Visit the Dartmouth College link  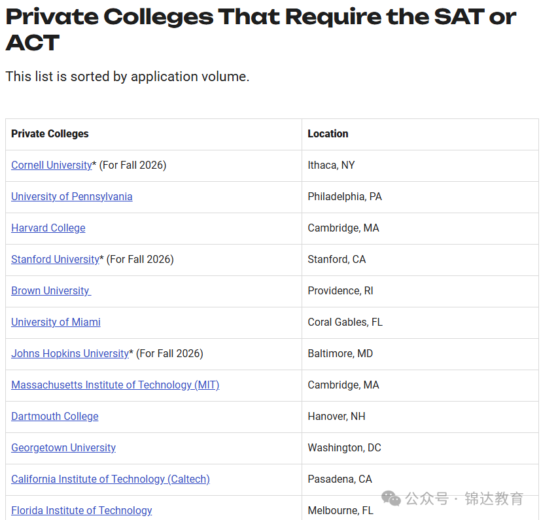[55, 417]
